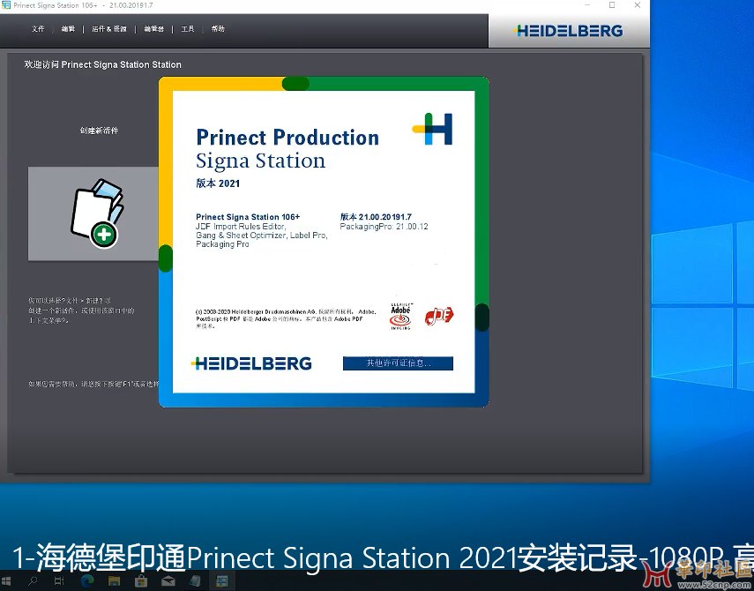Click the JDF Import Rules Editor text

click(241, 227)
